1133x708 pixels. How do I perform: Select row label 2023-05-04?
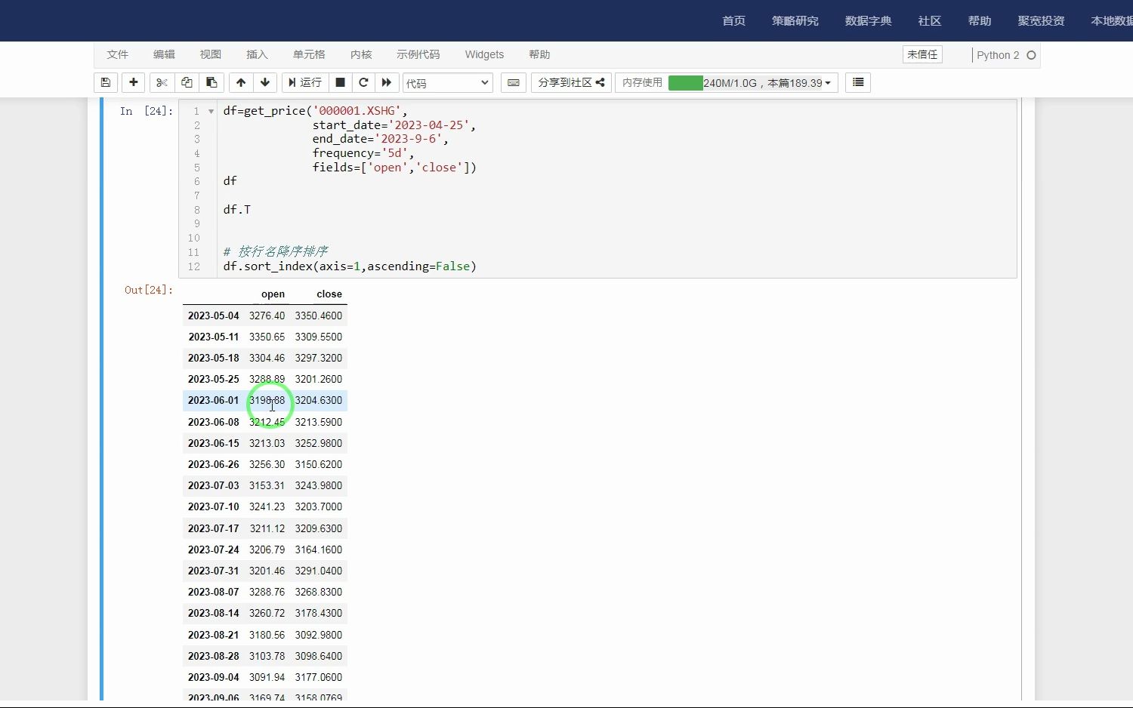point(213,316)
